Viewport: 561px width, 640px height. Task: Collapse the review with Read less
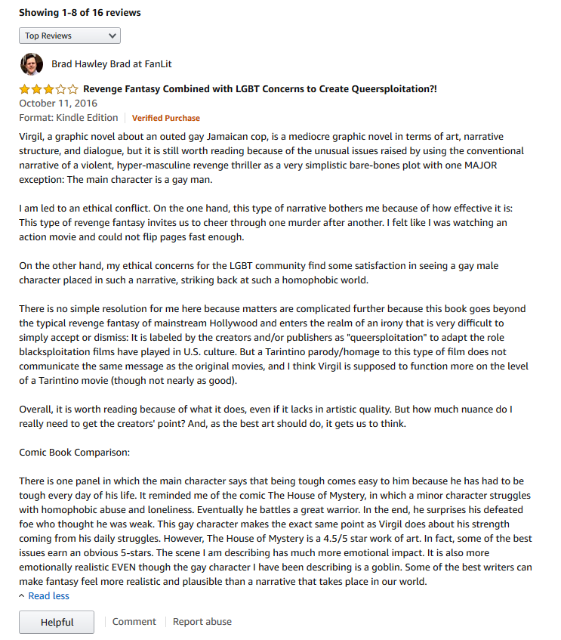tap(48, 596)
